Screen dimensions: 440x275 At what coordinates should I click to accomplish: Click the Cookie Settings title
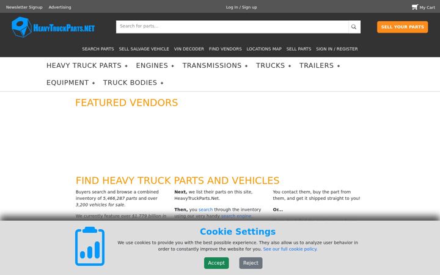click(x=238, y=232)
